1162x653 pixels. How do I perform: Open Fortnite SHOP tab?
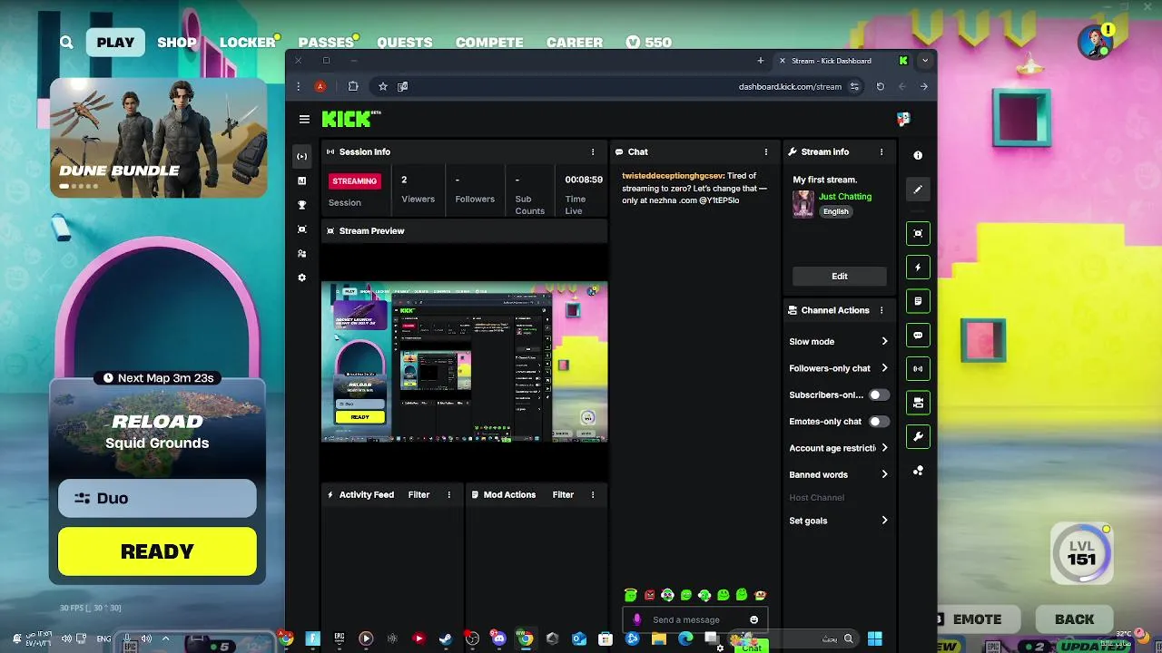(x=177, y=42)
